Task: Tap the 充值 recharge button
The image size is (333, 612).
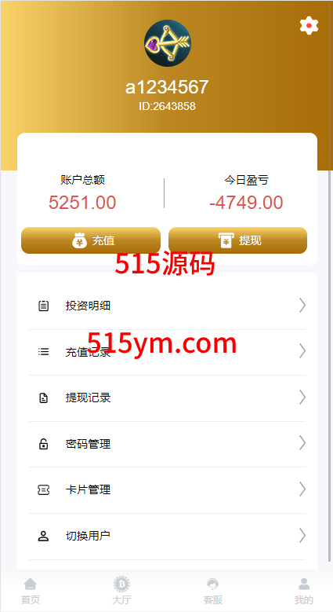Action: click(x=91, y=240)
